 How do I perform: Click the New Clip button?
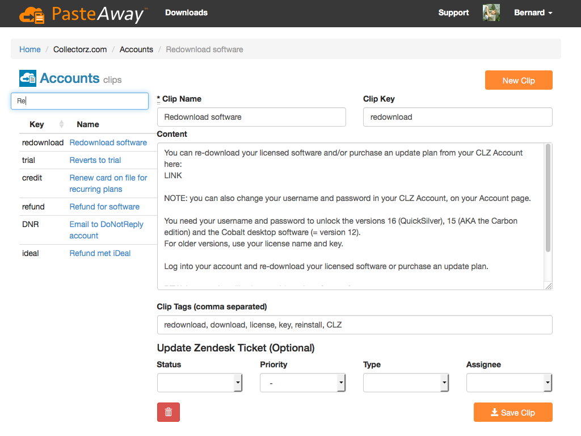tap(519, 81)
